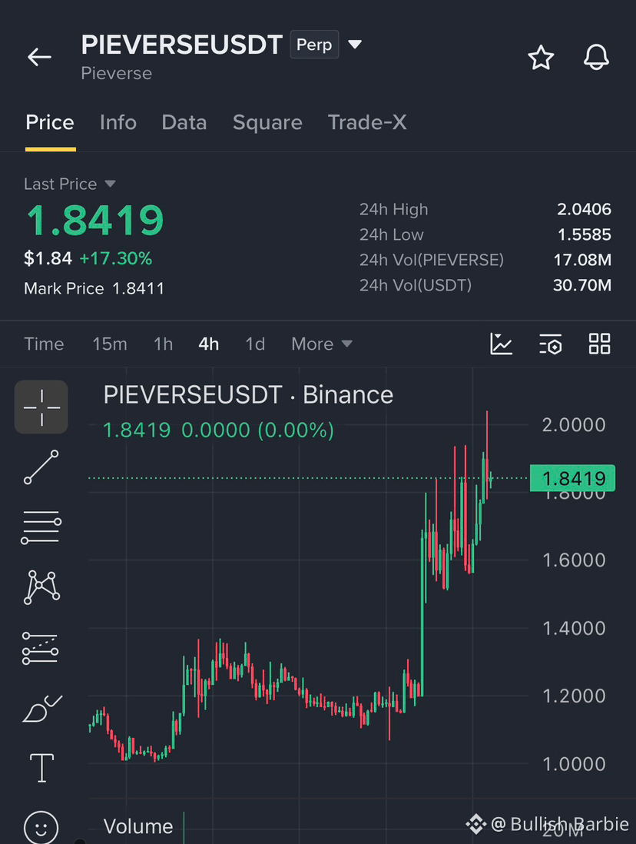Image resolution: width=636 pixels, height=844 pixels.
Task: Select the Text annotation tool
Action: (x=41, y=768)
